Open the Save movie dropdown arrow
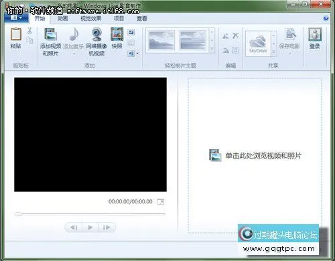Viewport: 335px width, 261px height. (290, 54)
